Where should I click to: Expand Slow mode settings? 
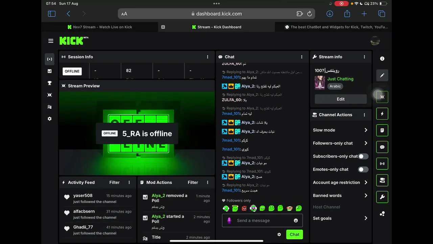tap(340, 130)
